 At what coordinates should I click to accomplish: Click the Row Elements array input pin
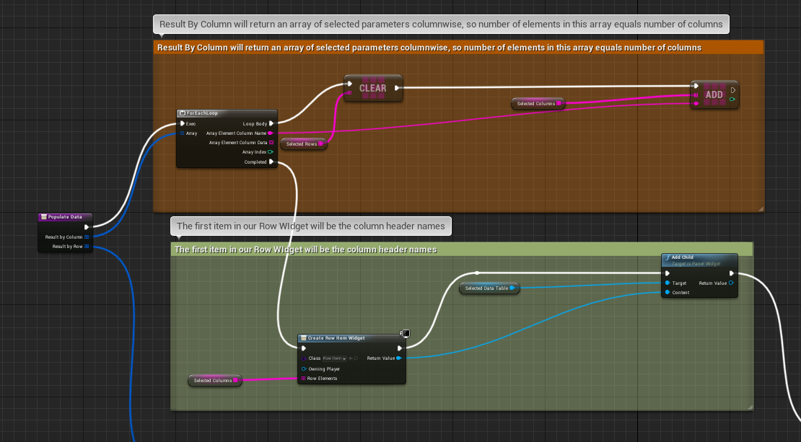(304, 379)
